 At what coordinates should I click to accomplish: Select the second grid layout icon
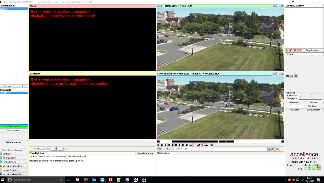(292, 76)
